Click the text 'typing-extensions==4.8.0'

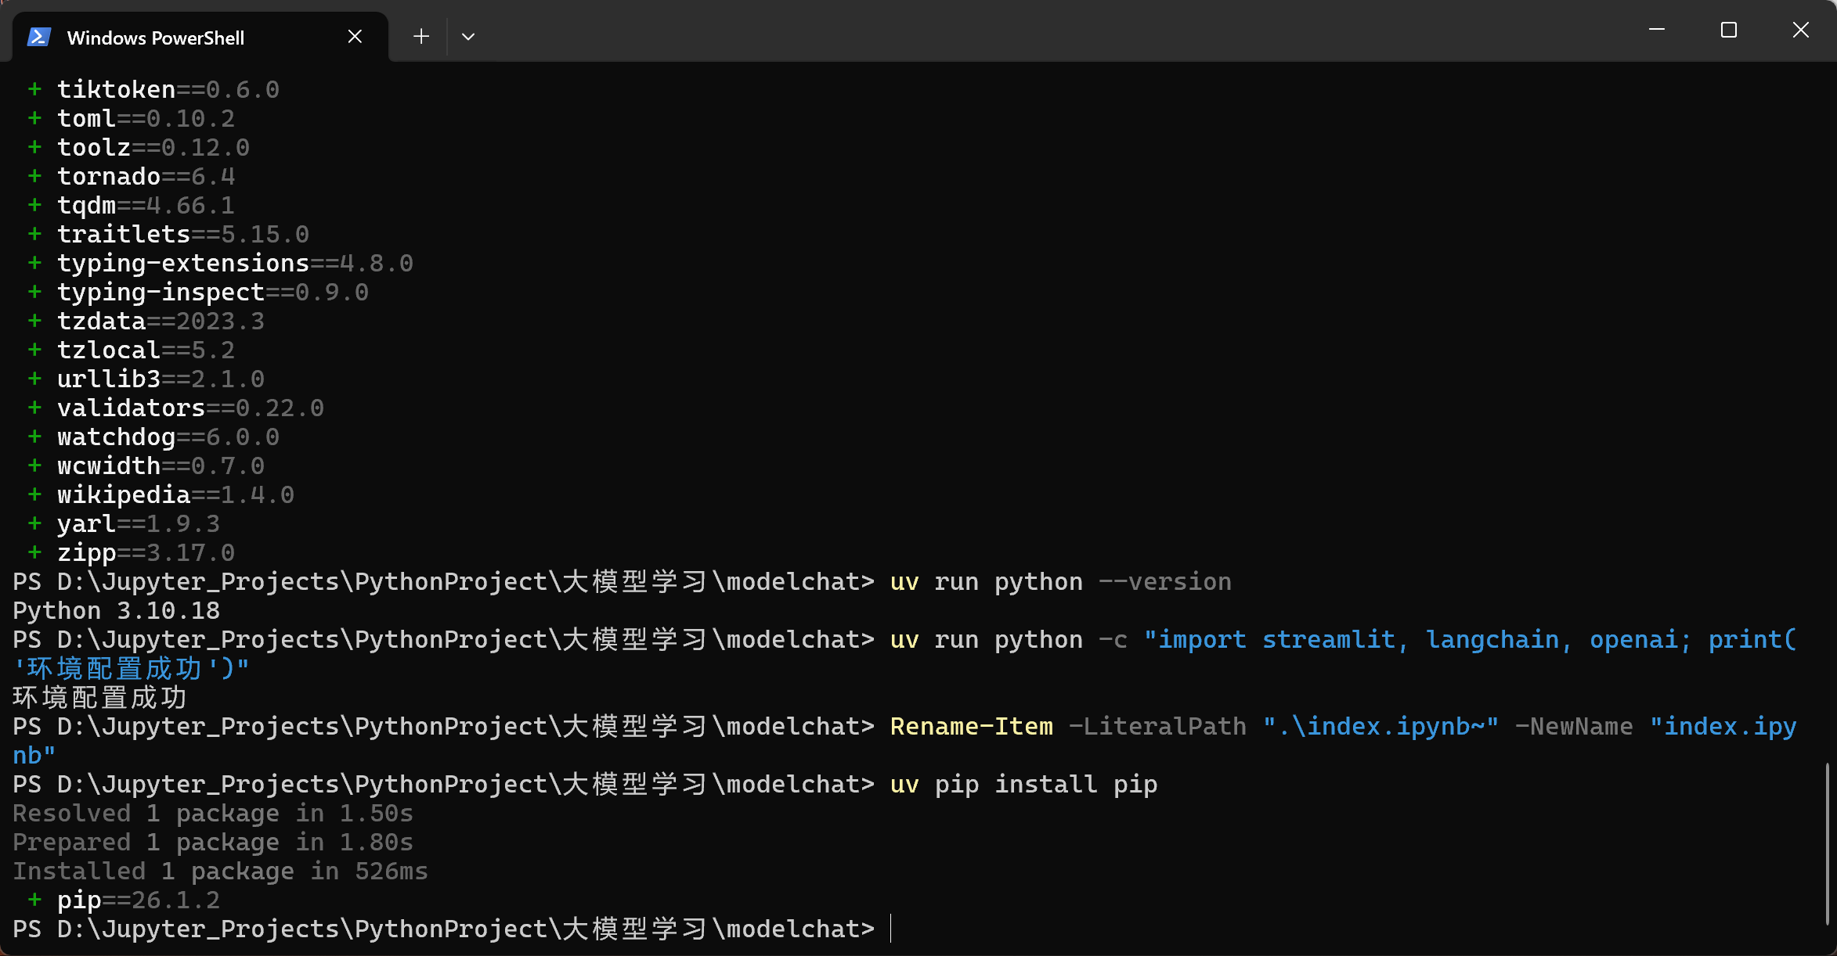coord(235,263)
